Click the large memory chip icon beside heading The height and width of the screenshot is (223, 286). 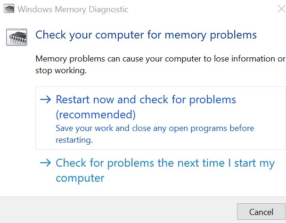click(x=16, y=37)
